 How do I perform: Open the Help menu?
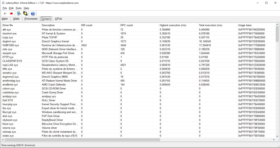[26, 8]
